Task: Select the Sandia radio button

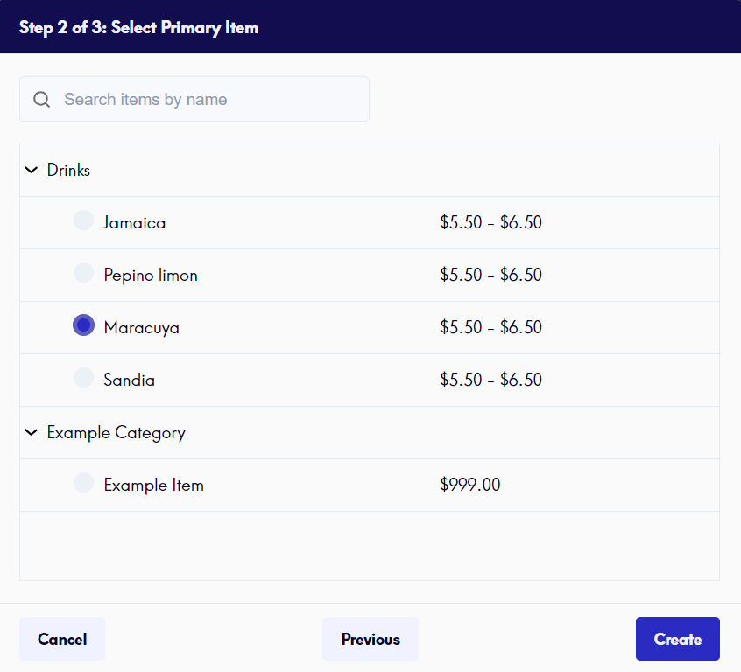Action: [x=83, y=378]
